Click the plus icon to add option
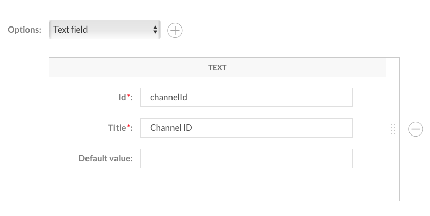The image size is (430, 216). click(175, 30)
